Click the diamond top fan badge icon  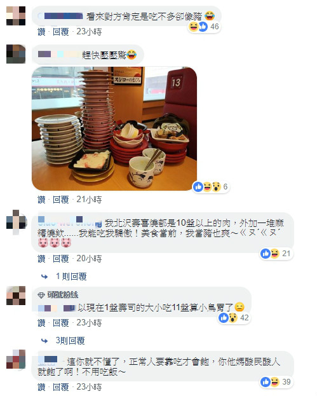coord(41,295)
